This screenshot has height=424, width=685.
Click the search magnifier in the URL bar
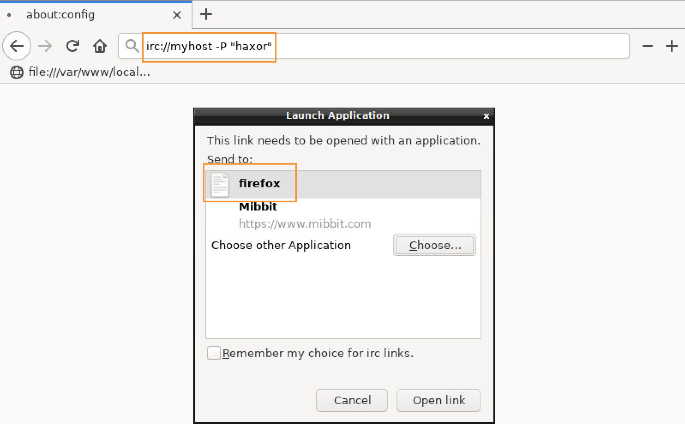pyautogui.click(x=131, y=46)
